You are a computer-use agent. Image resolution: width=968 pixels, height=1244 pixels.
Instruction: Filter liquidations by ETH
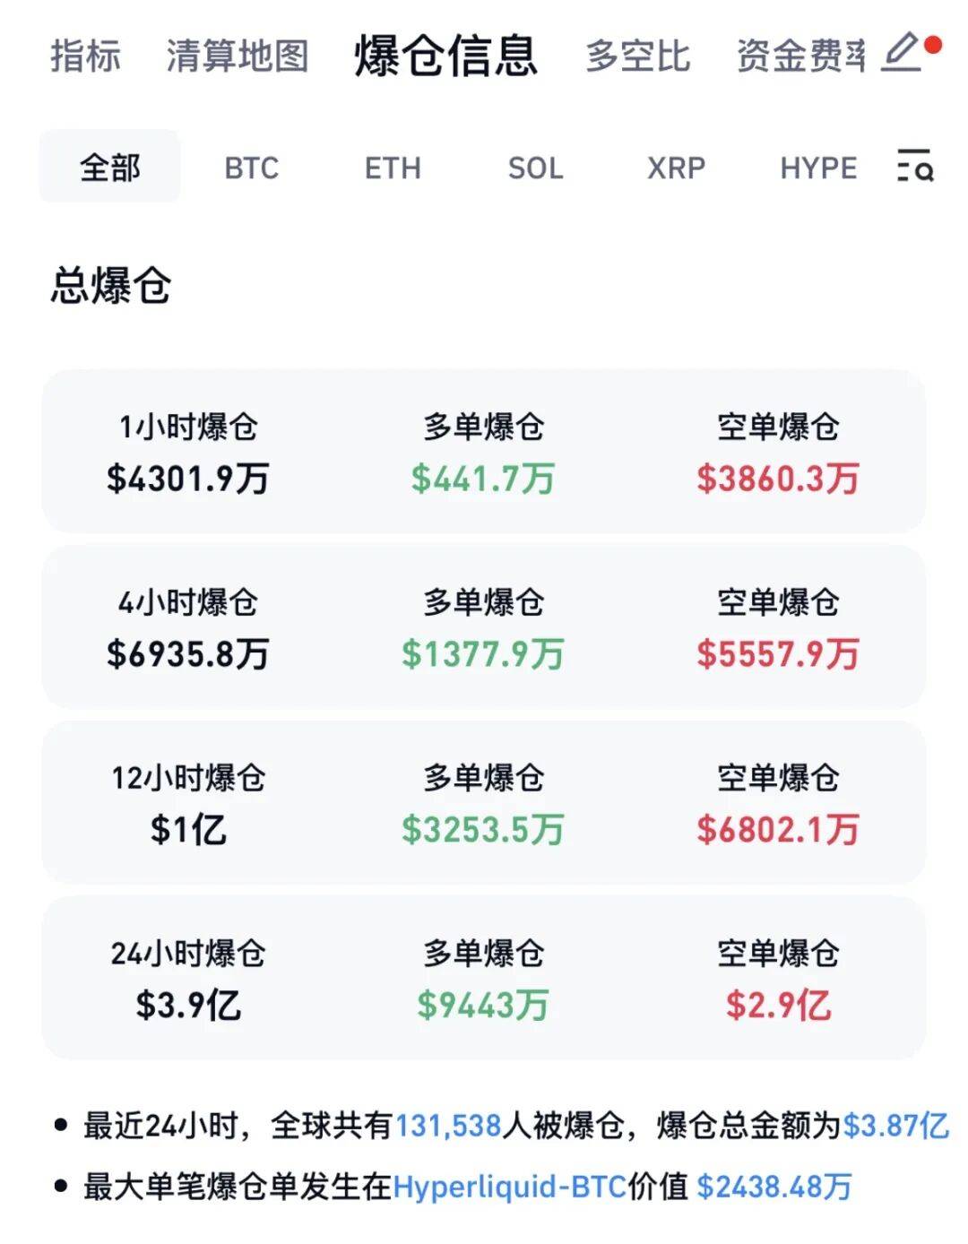393,168
